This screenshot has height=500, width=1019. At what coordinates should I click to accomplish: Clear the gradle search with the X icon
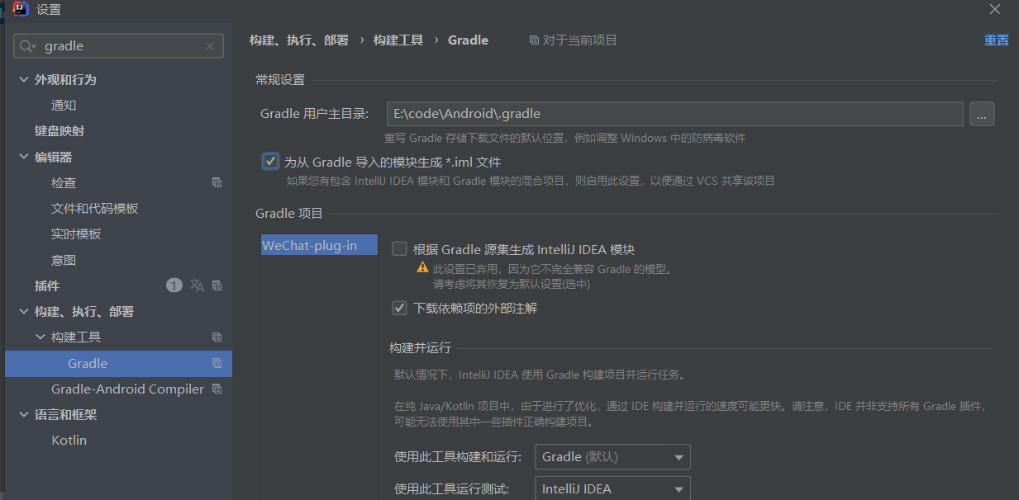click(x=212, y=45)
